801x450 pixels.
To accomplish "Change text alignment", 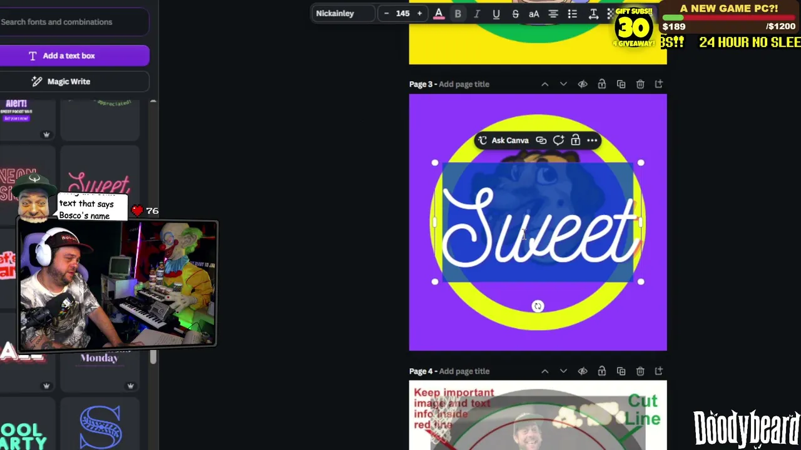I will [x=553, y=14].
